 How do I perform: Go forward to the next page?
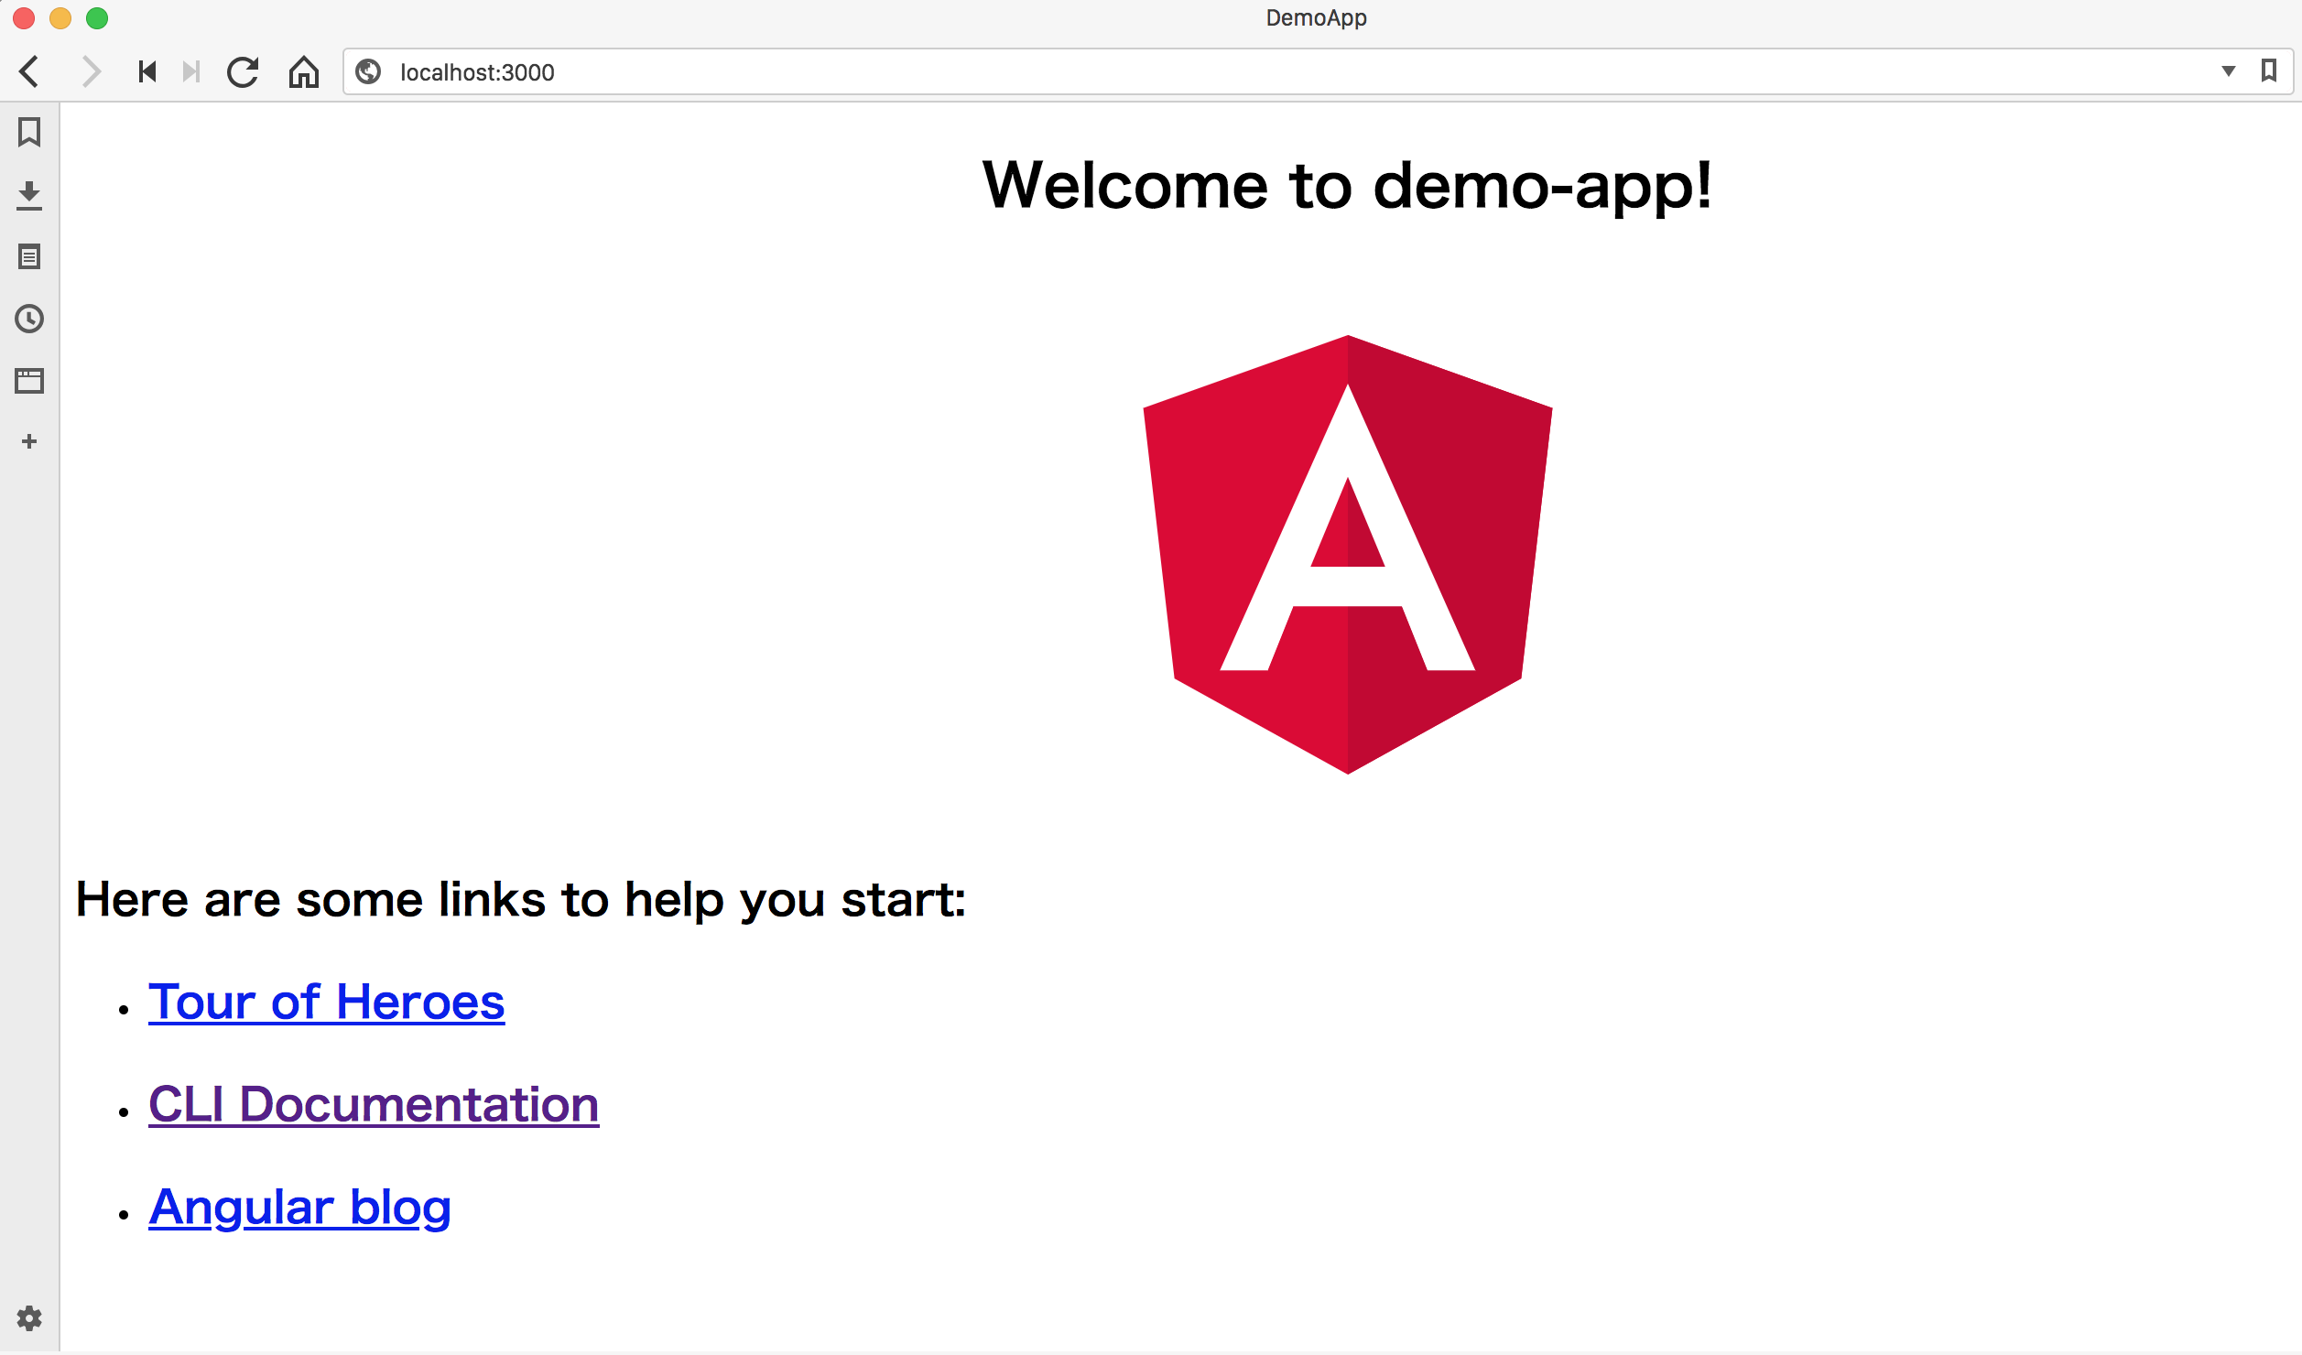coord(90,71)
